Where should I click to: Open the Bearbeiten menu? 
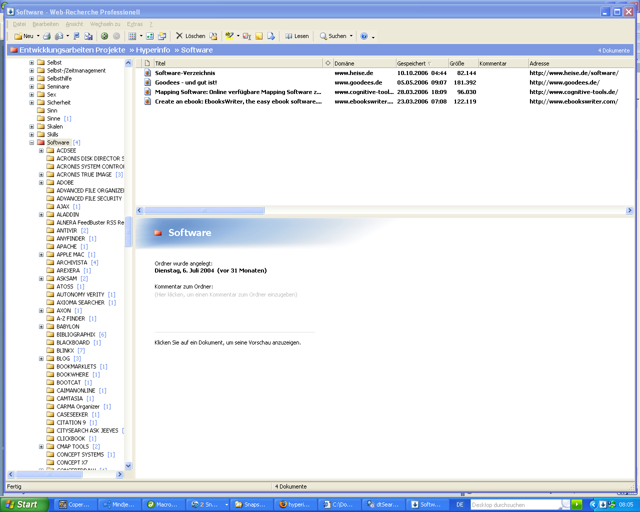point(45,24)
